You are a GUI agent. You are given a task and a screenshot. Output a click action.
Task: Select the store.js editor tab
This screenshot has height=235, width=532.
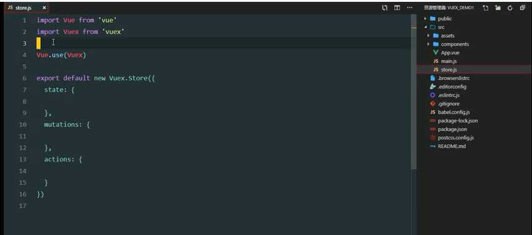tap(27, 7)
